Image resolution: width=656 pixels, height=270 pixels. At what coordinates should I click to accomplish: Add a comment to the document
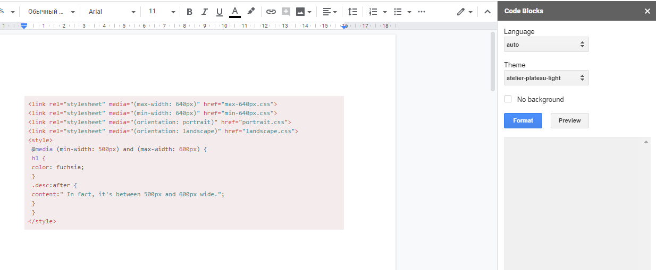click(286, 12)
